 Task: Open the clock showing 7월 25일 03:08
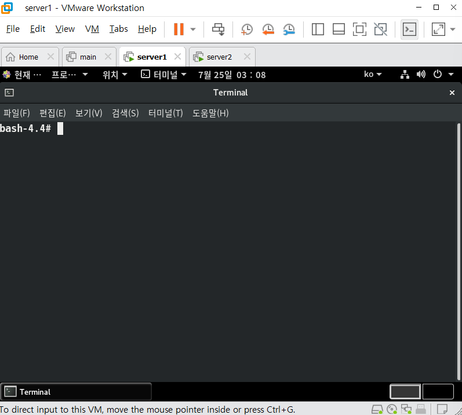(x=232, y=75)
